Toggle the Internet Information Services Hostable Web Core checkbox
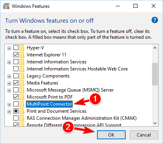163x144 pixels. 16,69
